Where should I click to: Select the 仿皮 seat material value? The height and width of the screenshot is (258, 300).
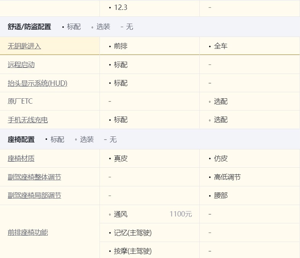[221, 159]
